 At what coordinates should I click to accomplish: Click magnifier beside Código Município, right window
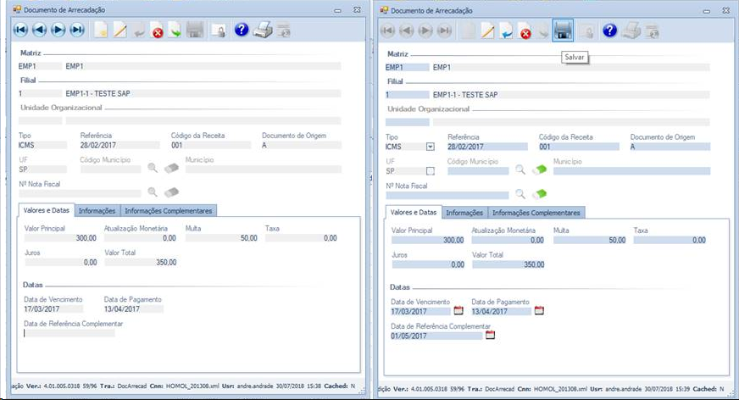(521, 169)
